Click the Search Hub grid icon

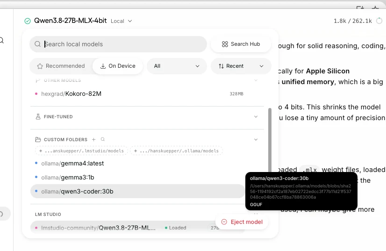(x=225, y=44)
